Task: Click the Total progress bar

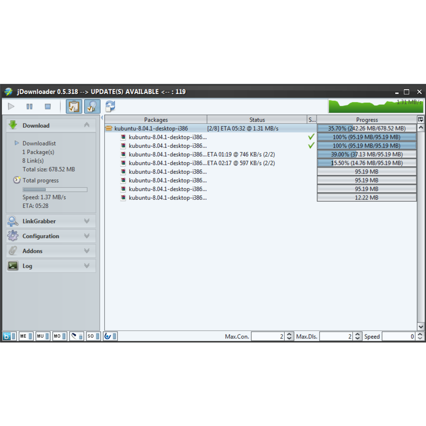Action: point(55,189)
